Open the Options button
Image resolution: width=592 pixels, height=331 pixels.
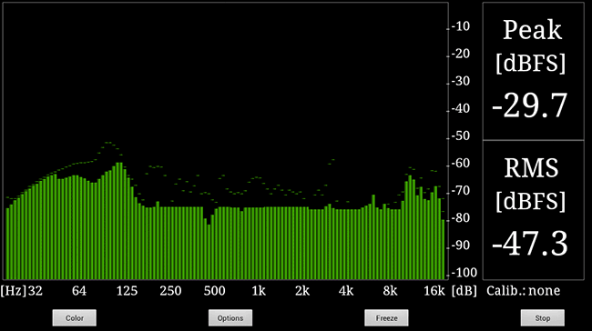pos(230,317)
